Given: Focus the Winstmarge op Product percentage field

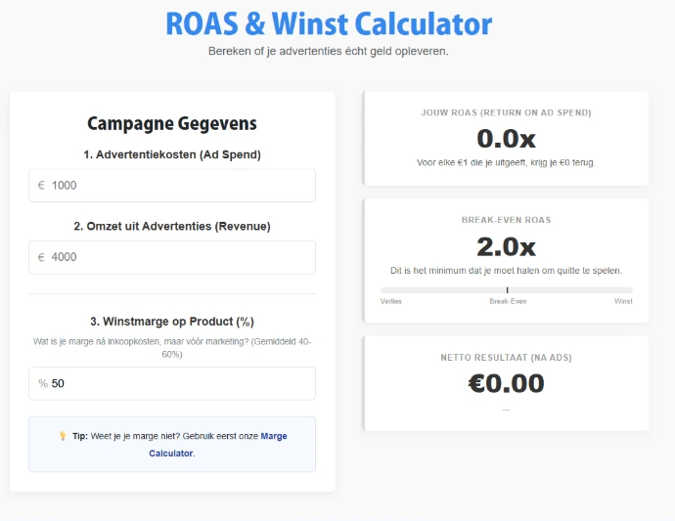Looking at the screenshot, I should [181, 383].
